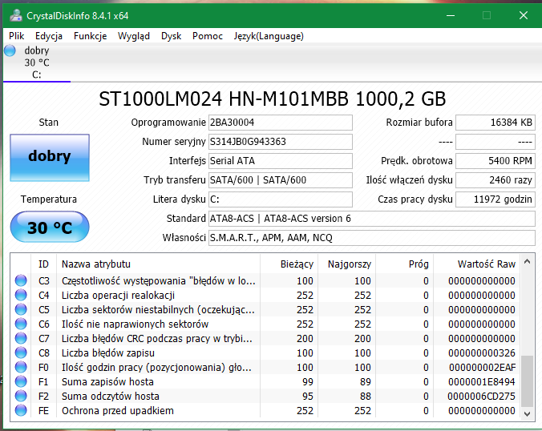Viewport: 542px width, 431px height.
Task: Open the Dysk menu
Action: (x=171, y=36)
